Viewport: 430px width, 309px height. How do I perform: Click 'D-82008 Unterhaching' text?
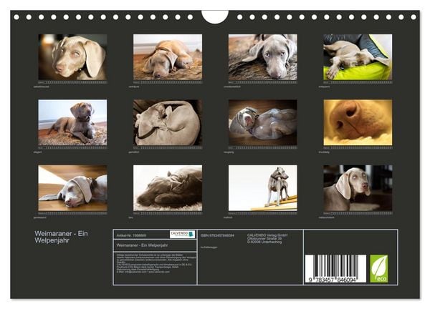tap(264, 242)
